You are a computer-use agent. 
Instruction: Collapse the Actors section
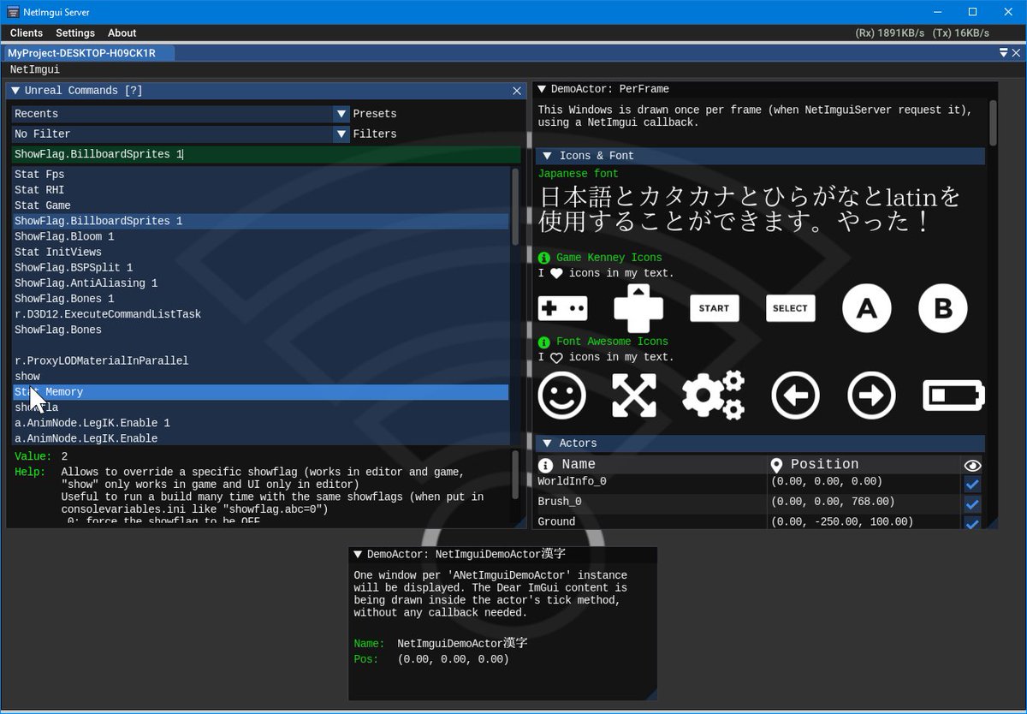click(548, 443)
